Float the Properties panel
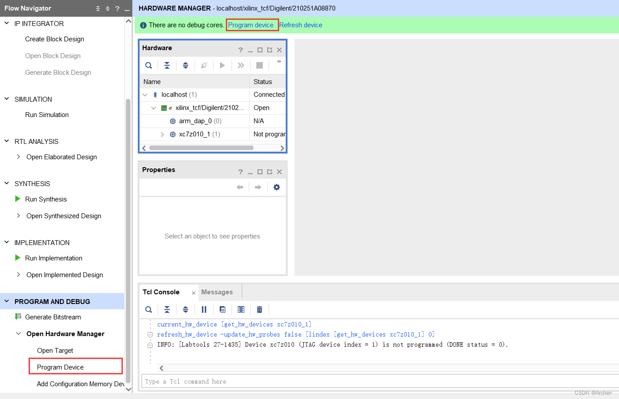This screenshot has height=399, width=619. 269,172
